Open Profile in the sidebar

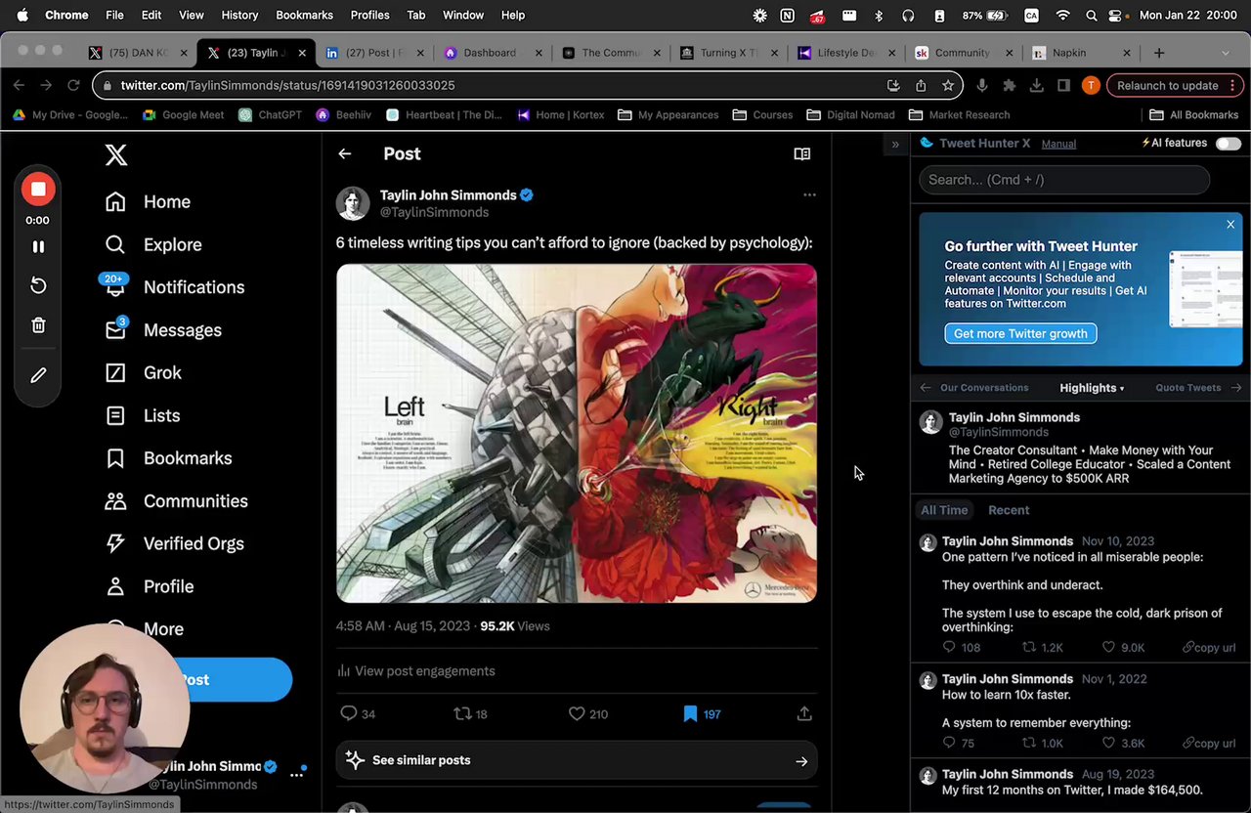pyautogui.click(x=149, y=587)
